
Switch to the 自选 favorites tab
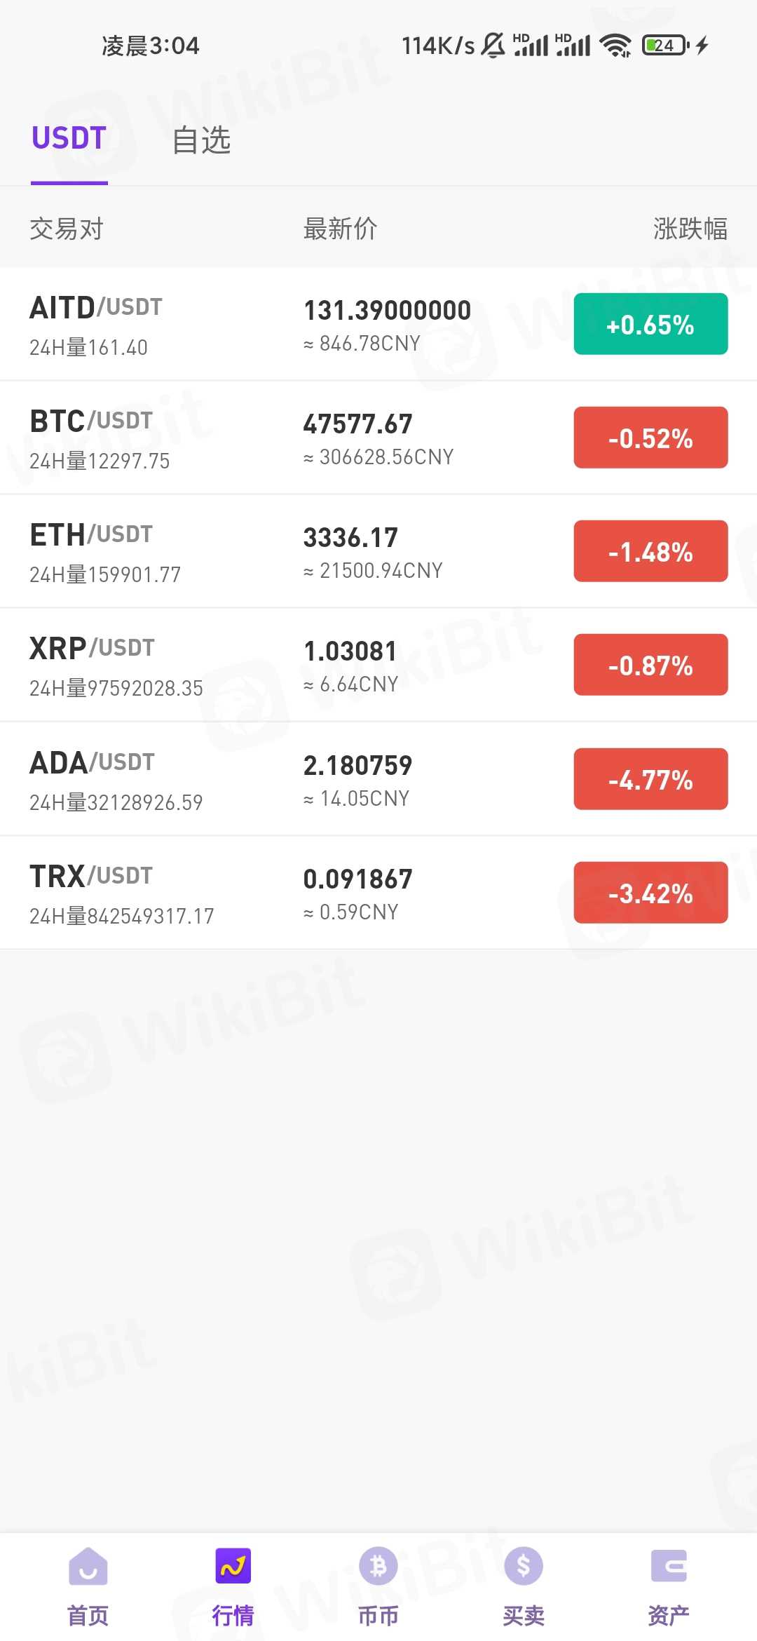(x=202, y=140)
